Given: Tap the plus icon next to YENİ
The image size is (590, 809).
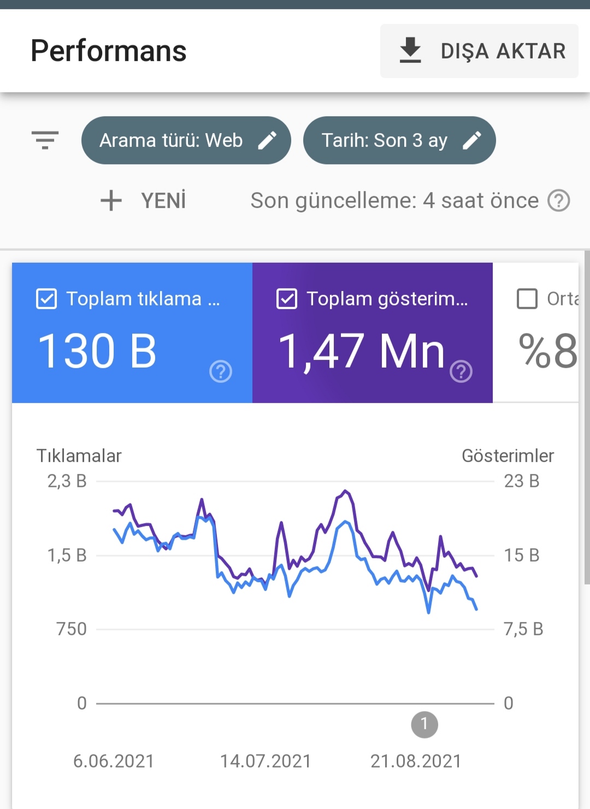Looking at the screenshot, I should [111, 200].
